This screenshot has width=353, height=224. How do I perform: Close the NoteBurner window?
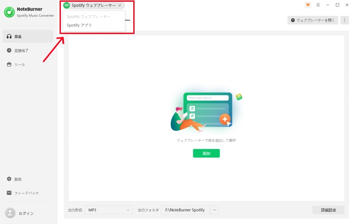pos(347,5)
